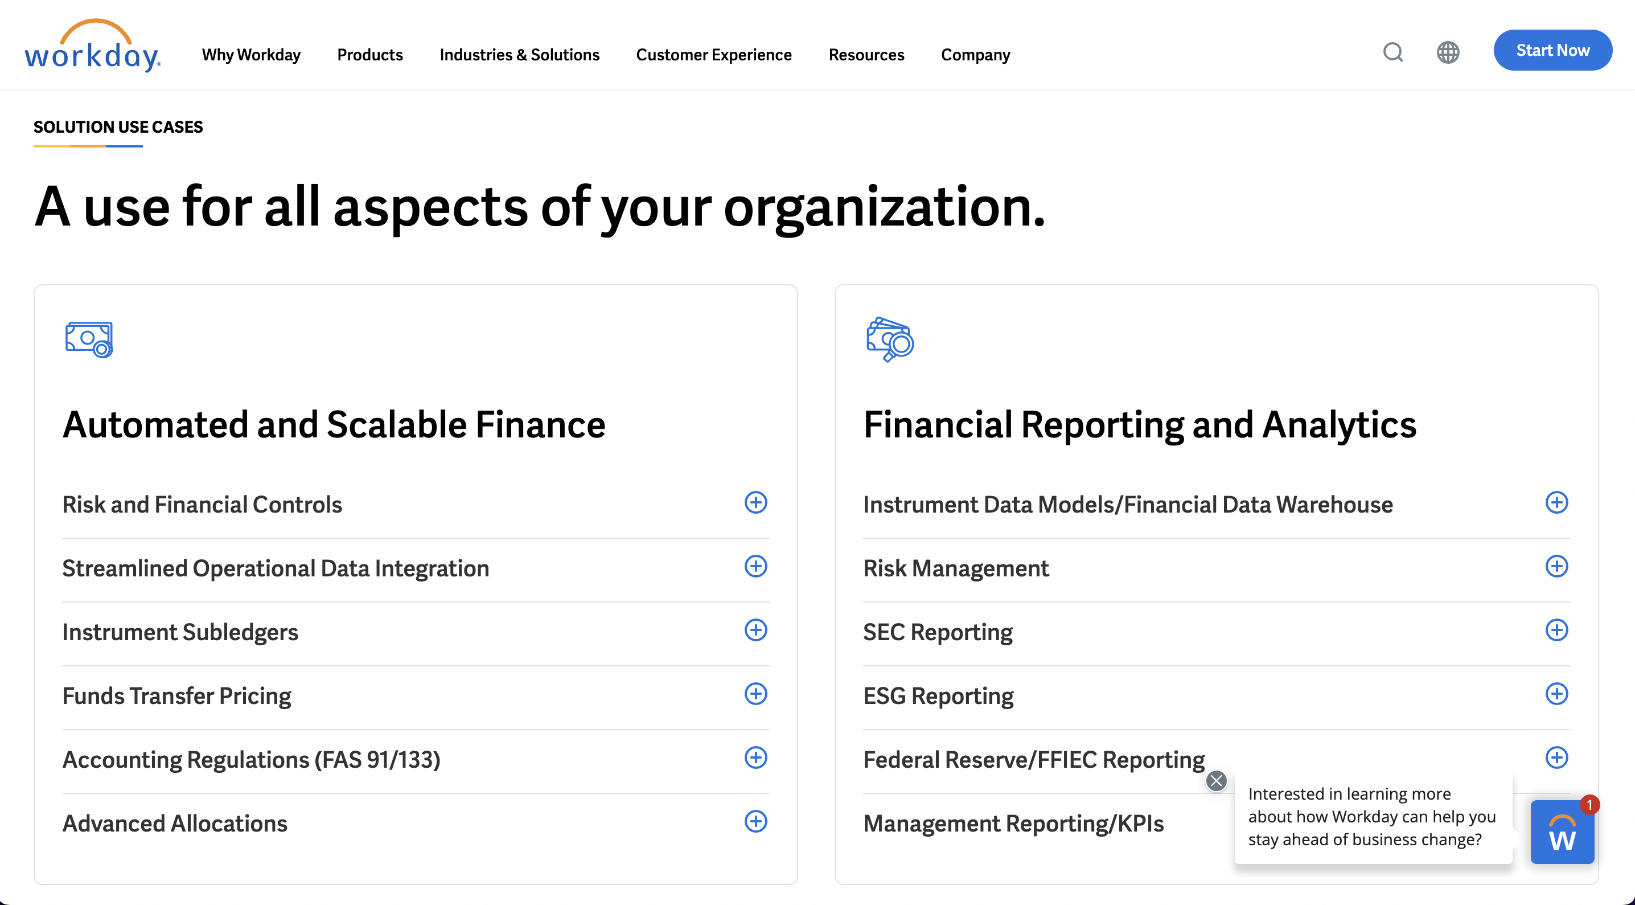
Task: Expand Risk and Financial Controls plus icon
Action: coord(755,502)
